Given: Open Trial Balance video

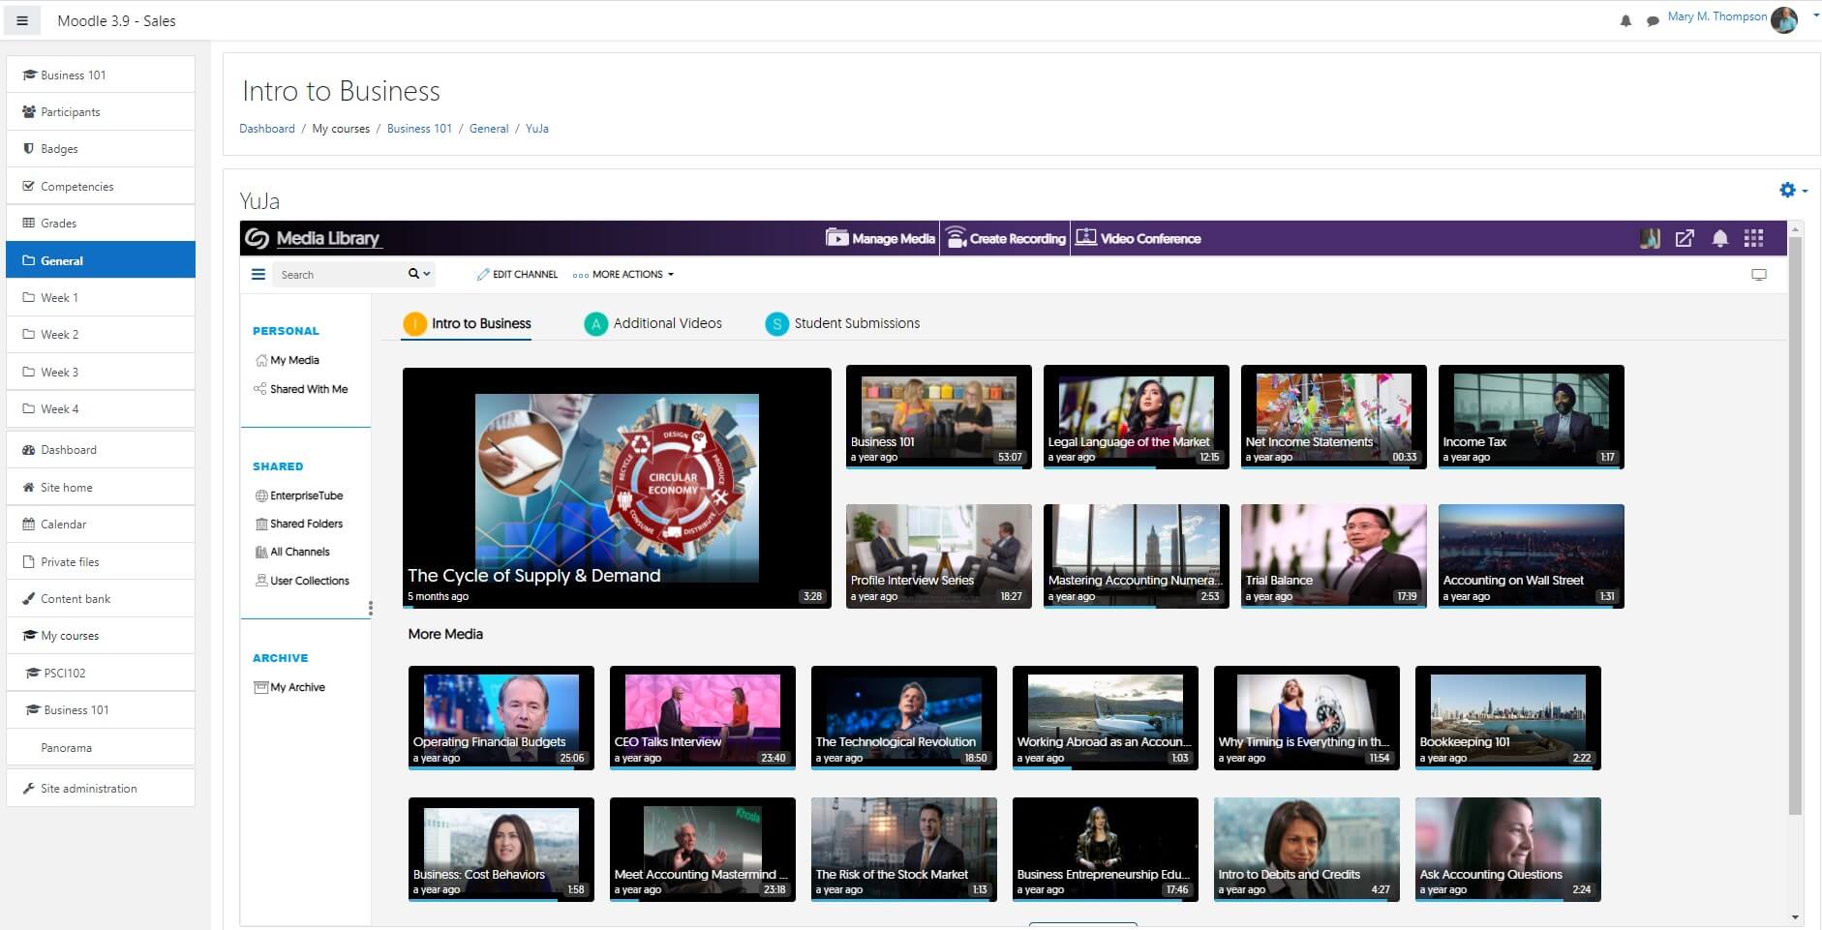Looking at the screenshot, I should click(x=1334, y=556).
